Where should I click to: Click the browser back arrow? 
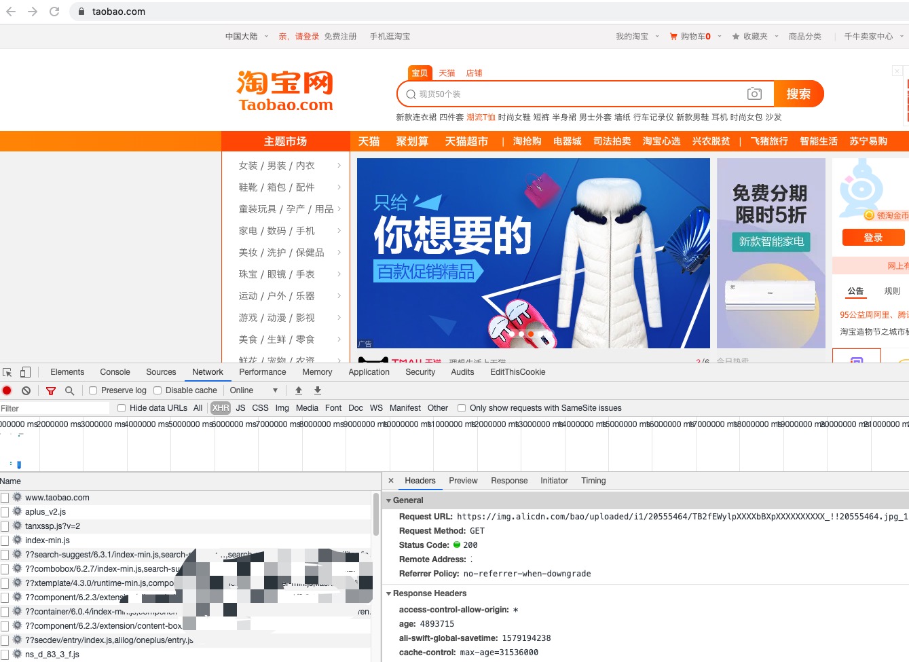point(11,12)
